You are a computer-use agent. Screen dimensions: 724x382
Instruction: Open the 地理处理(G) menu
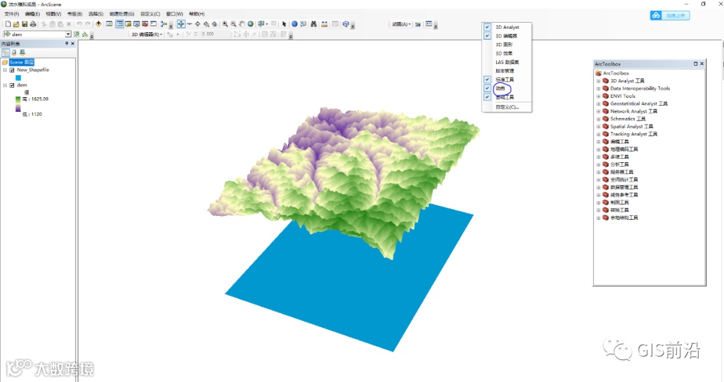point(122,14)
